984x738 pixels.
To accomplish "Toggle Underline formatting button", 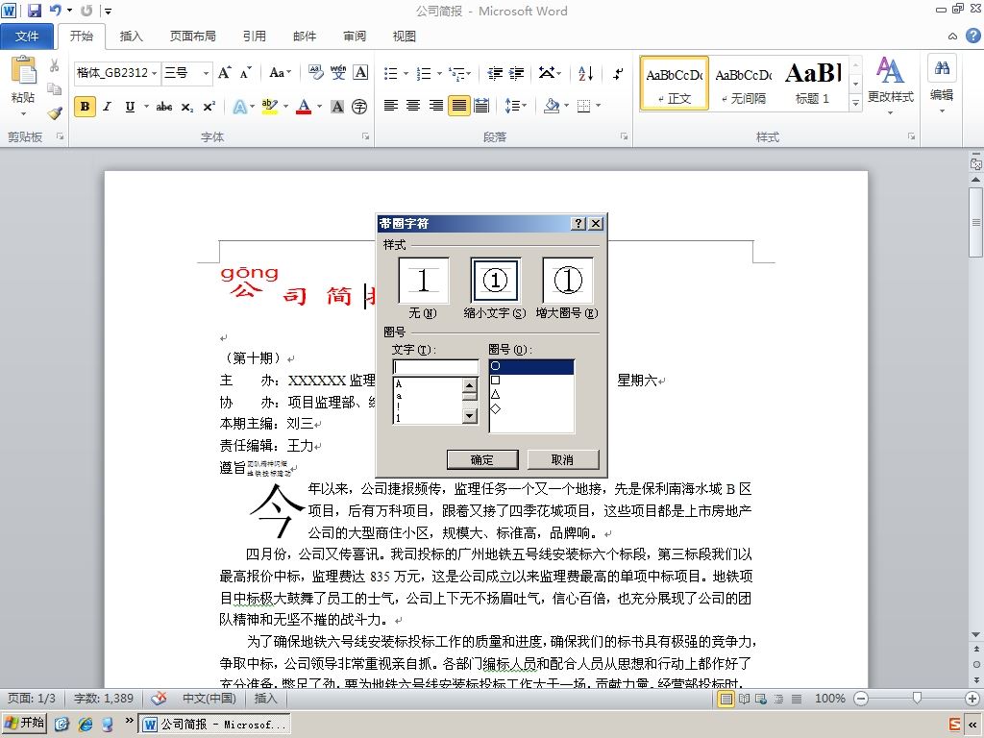I will coord(130,107).
